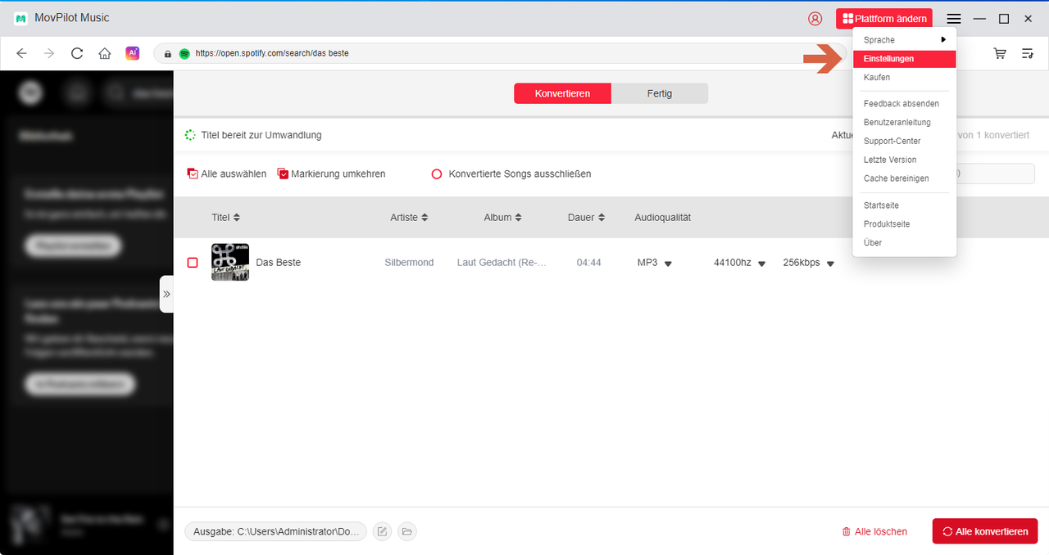Viewport: 1049px width, 555px height.
Task: Check the Alle auswählen checkbox
Action: click(193, 174)
